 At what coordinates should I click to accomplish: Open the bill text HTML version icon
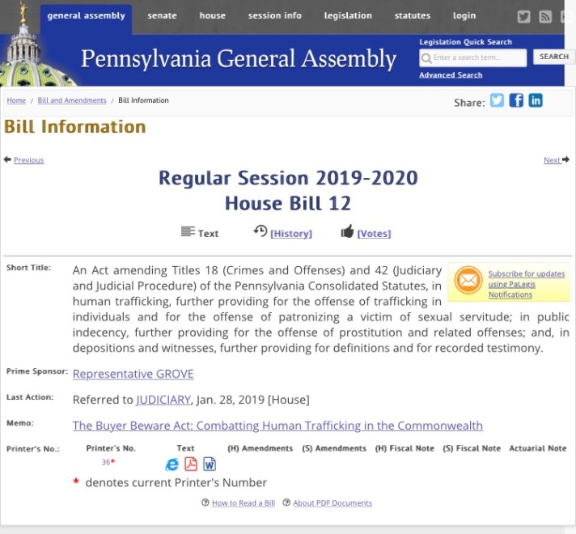(x=172, y=464)
